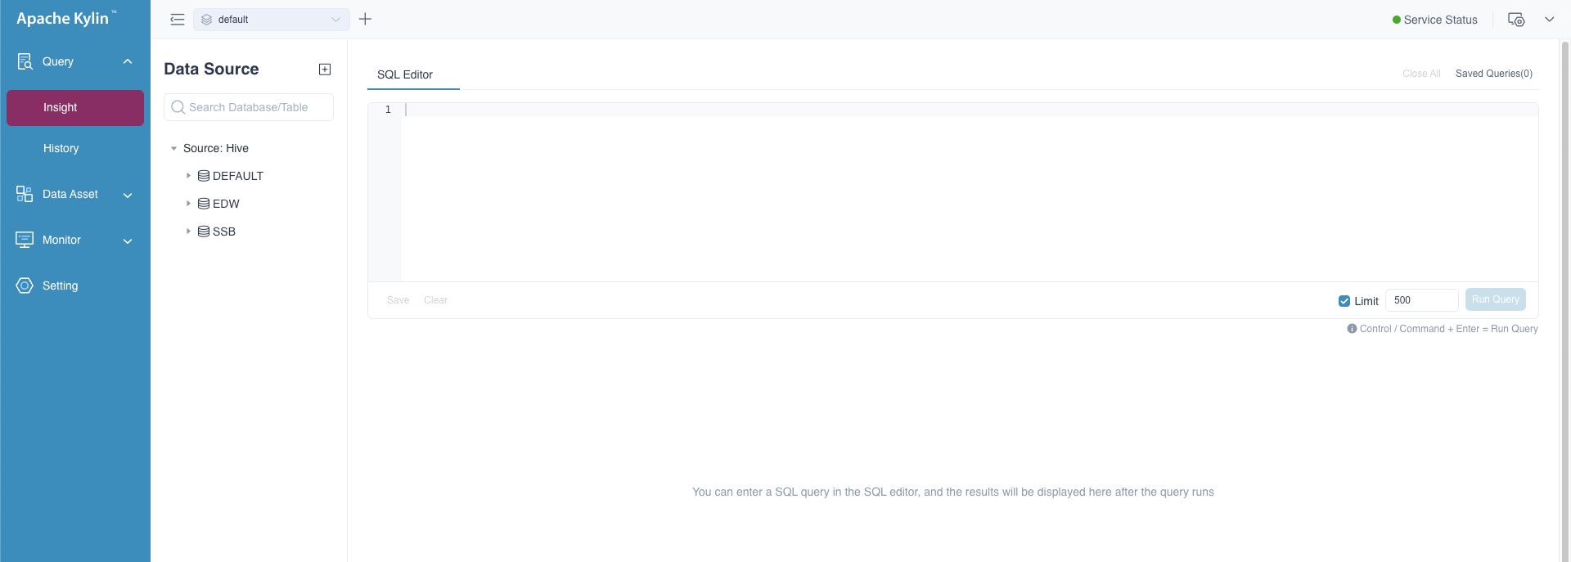Click the Monitor screen icon in the sidebar
This screenshot has width=1571, height=562.
pyautogui.click(x=25, y=240)
